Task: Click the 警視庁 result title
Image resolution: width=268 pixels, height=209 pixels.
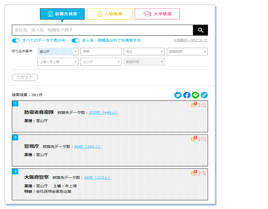Action: 32,146
